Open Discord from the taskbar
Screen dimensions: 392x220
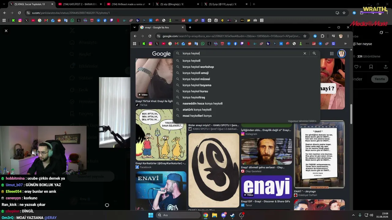click(224, 215)
